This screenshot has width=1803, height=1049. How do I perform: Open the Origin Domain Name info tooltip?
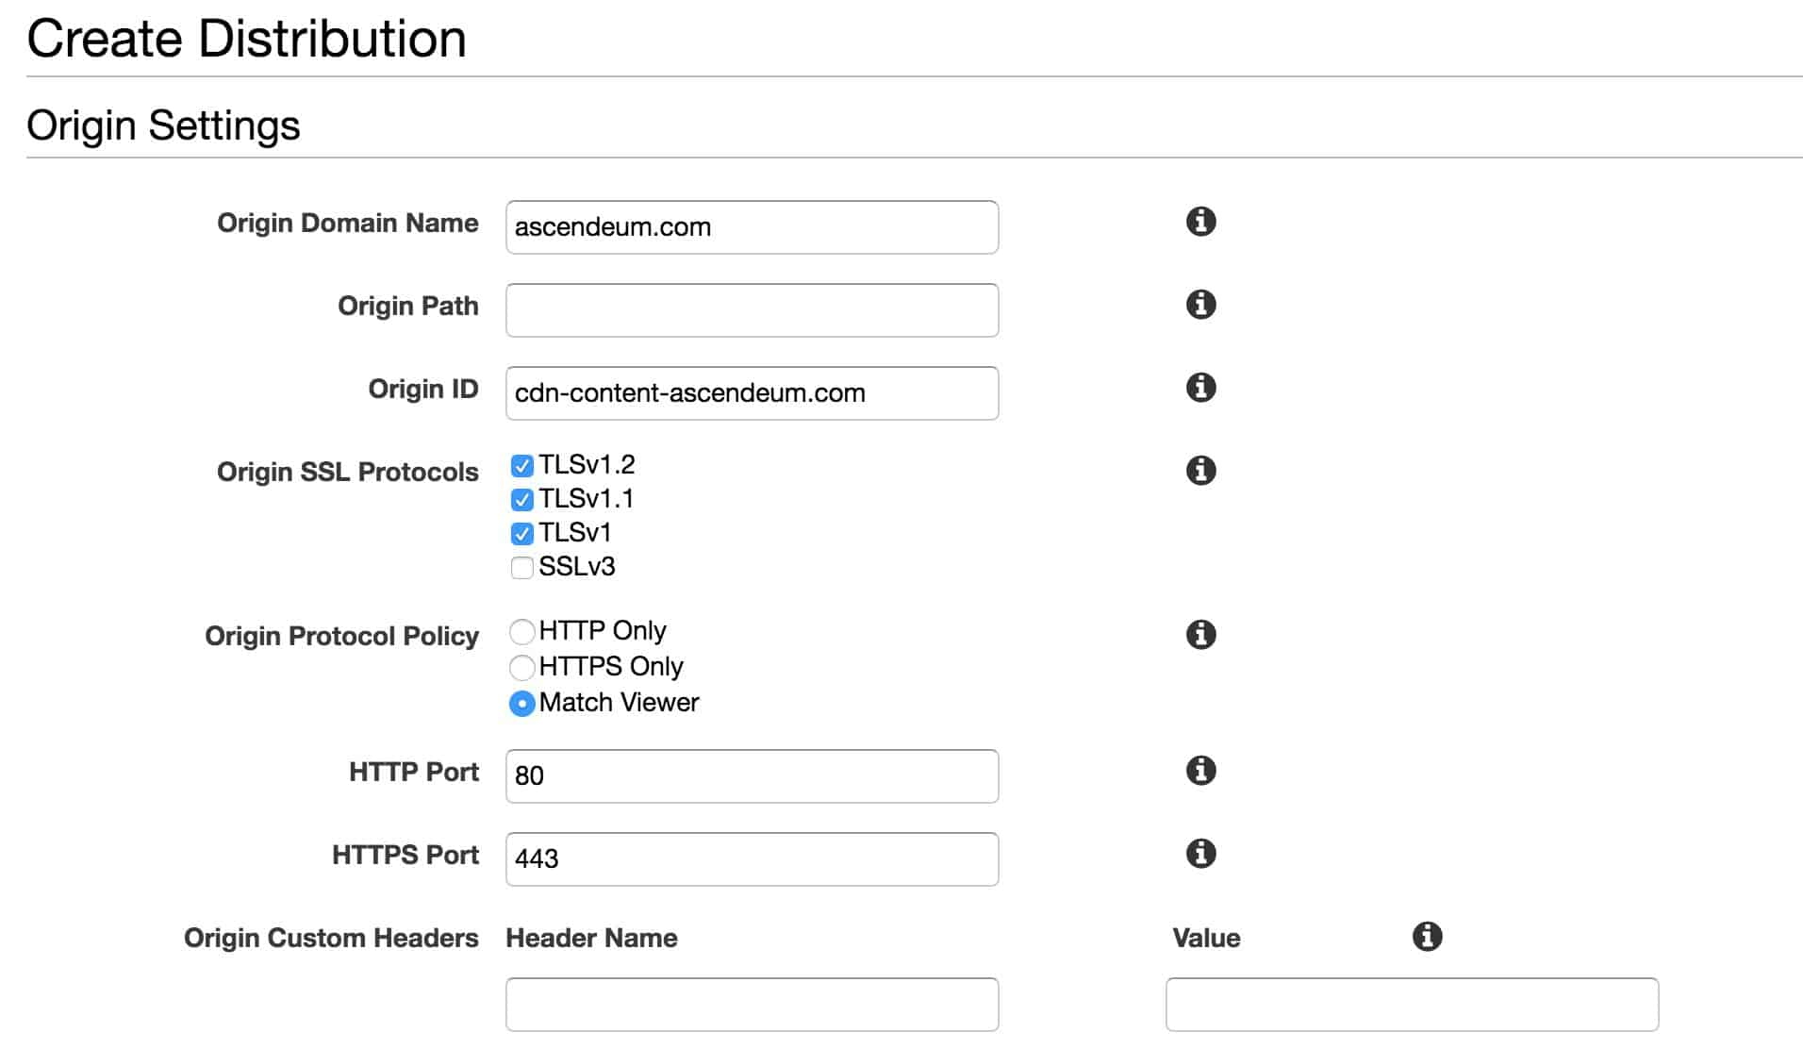tap(1199, 223)
